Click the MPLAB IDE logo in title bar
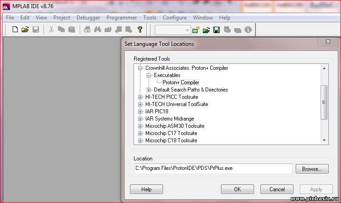 (6, 6)
